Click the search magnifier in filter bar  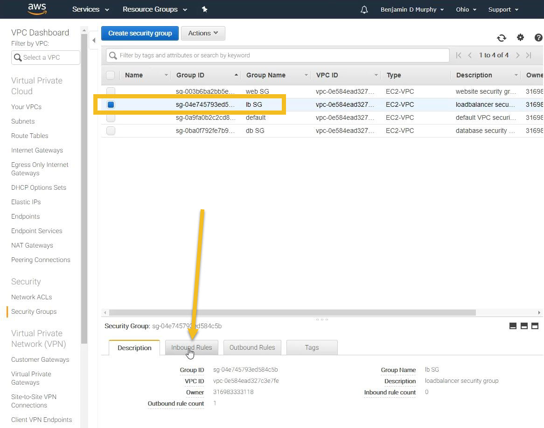pyautogui.click(x=113, y=55)
